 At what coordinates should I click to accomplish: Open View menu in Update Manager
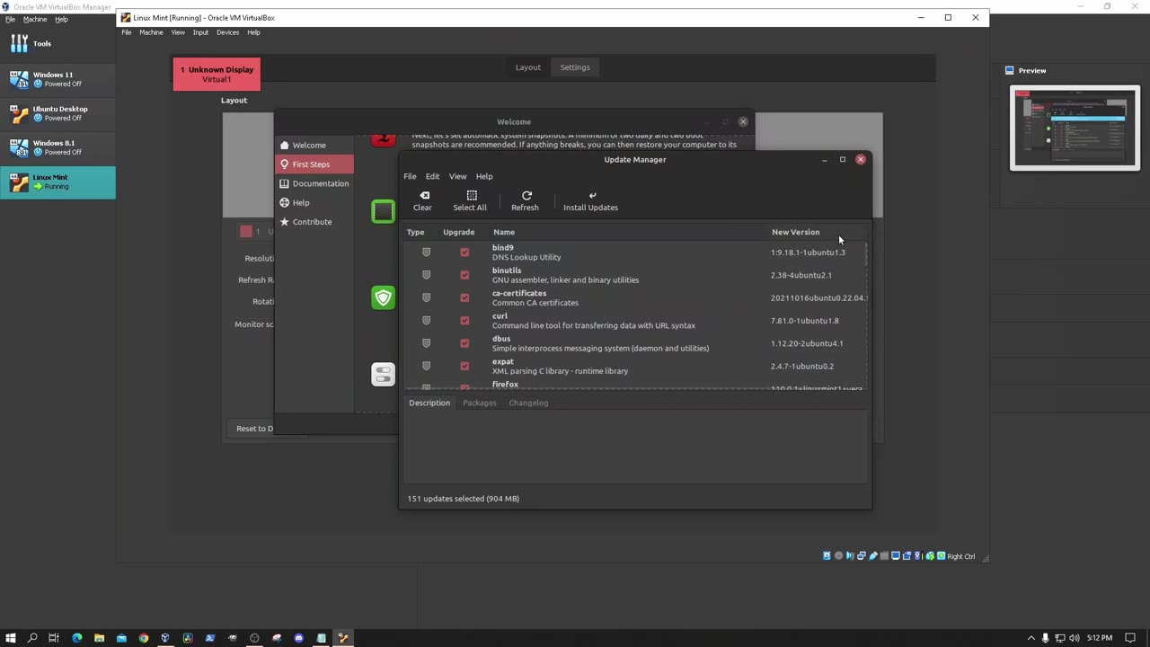click(457, 176)
